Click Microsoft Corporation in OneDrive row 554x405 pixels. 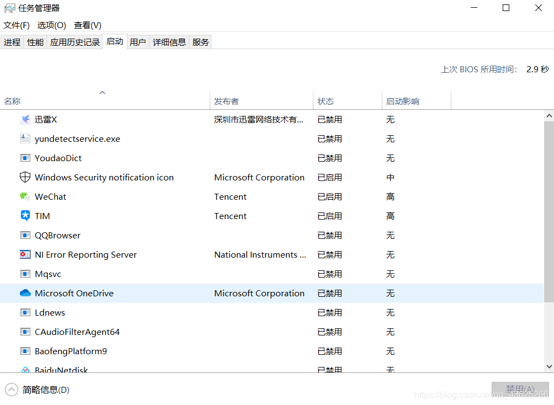[259, 293]
